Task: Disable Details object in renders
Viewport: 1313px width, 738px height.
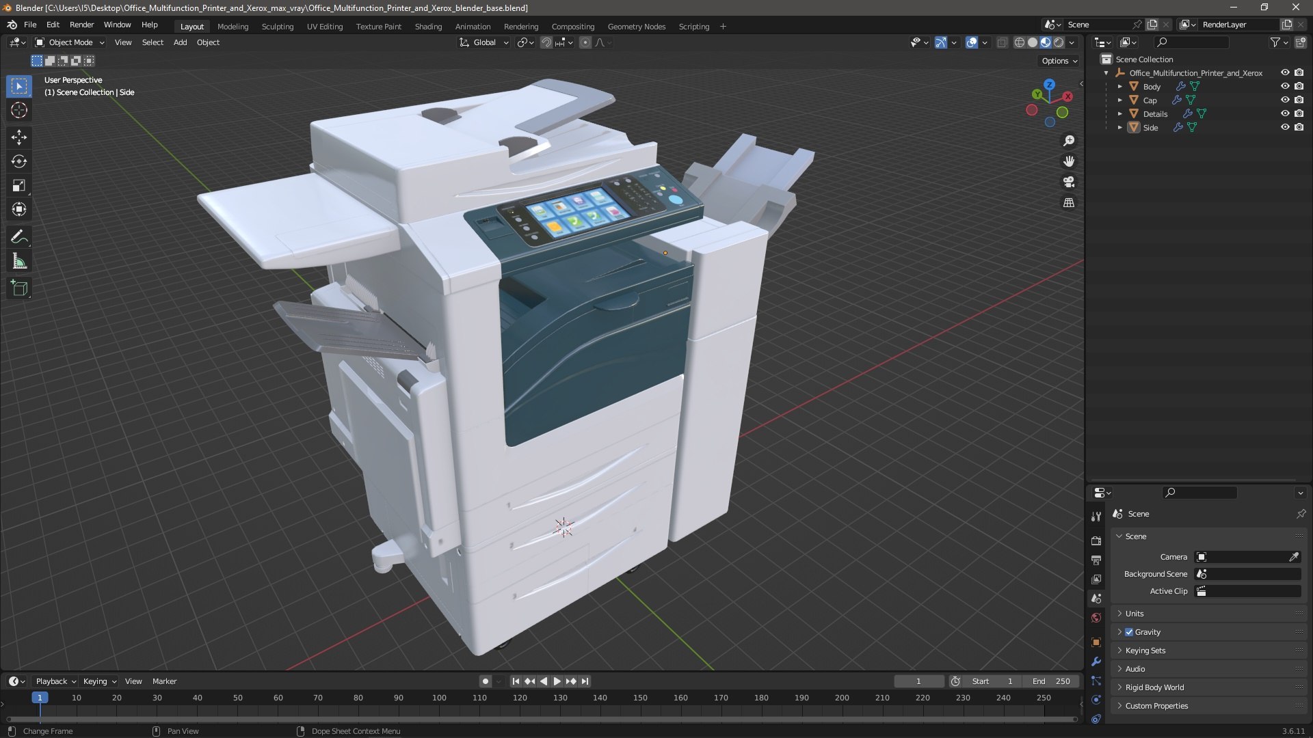Action: (x=1299, y=113)
